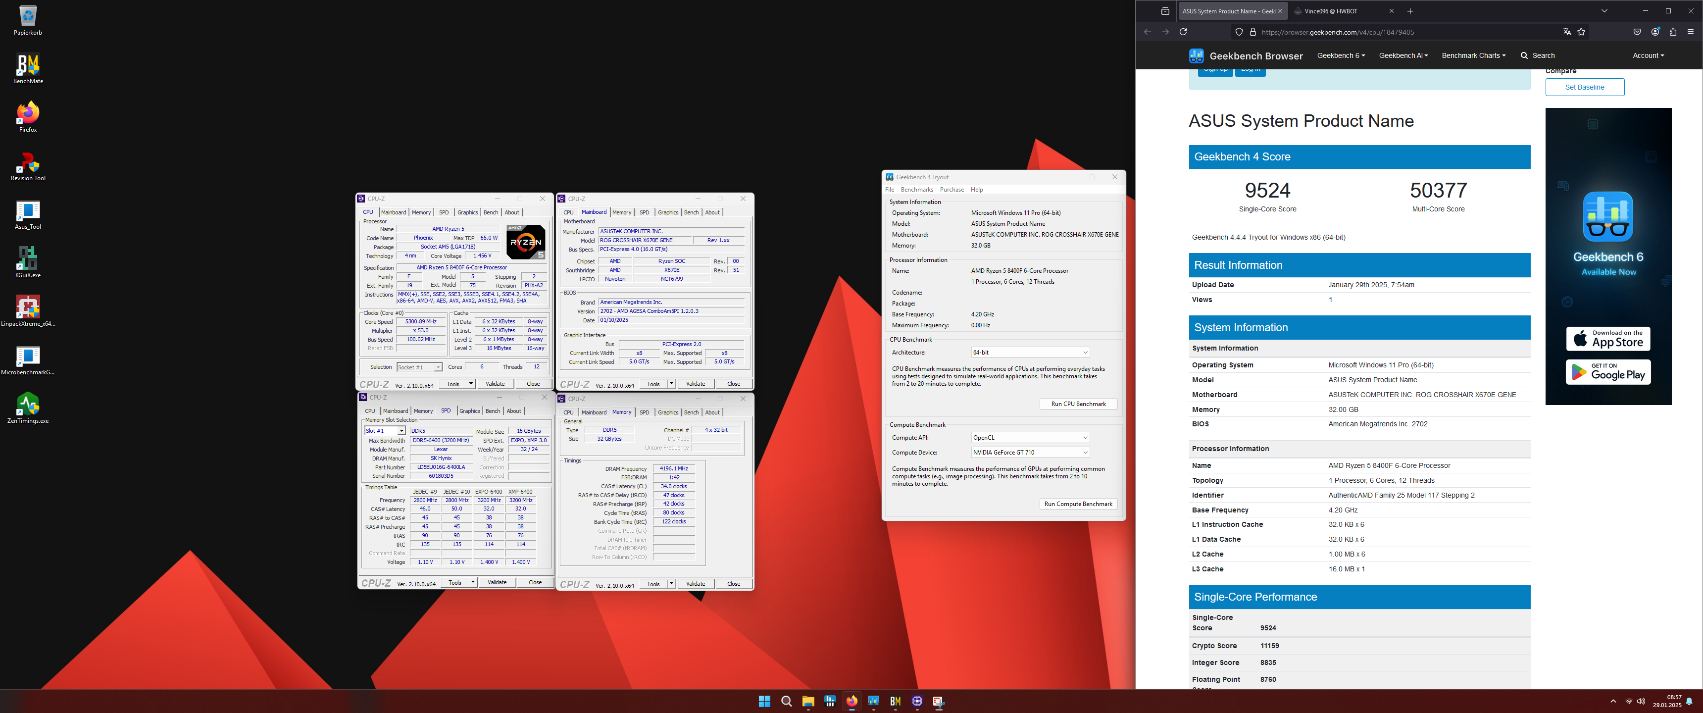This screenshot has width=1703, height=713.
Task: Open the Benchmarks menu in Geekbench 4 Tryout
Action: click(x=916, y=190)
